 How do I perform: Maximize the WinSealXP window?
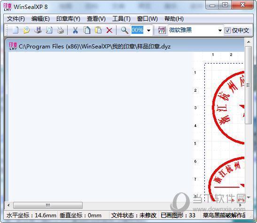[x=225, y=5]
